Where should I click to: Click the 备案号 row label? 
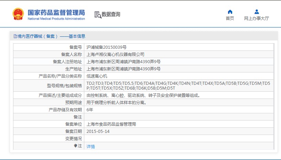[76, 47]
